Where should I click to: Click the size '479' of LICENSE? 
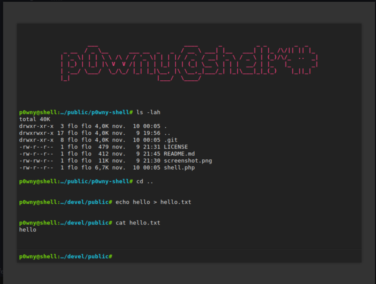[103, 147]
